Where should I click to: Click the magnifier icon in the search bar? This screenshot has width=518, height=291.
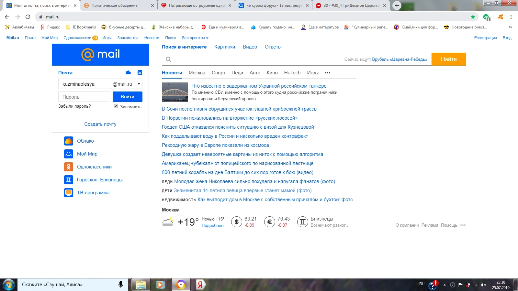point(168,59)
